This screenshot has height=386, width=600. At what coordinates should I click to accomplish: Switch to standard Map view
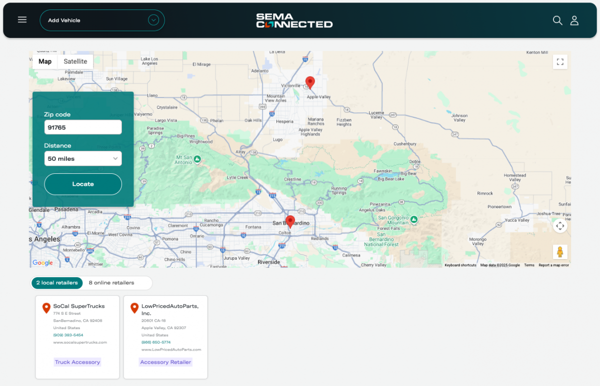point(45,61)
